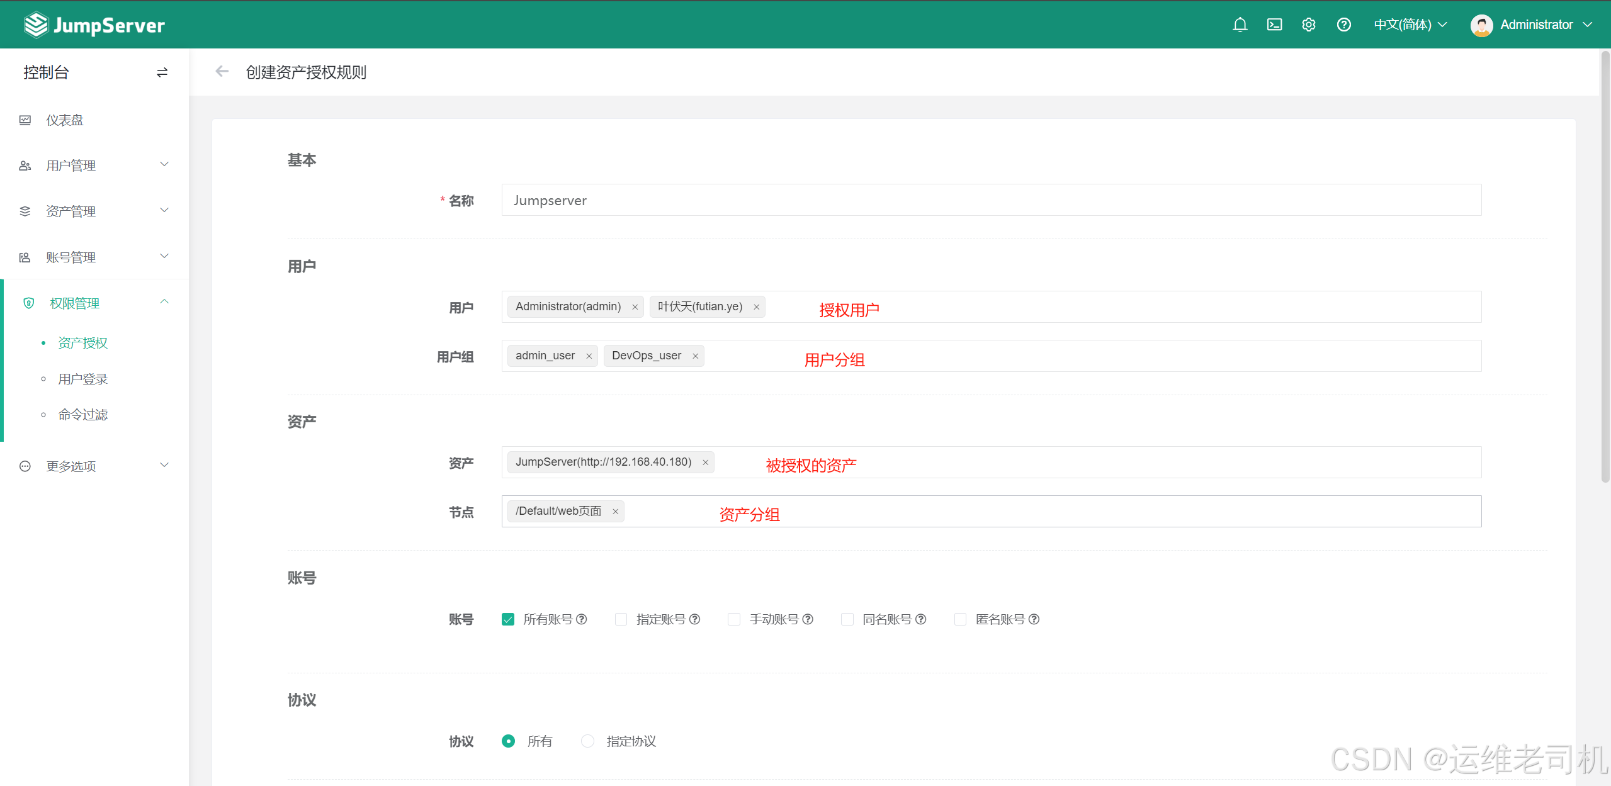The height and width of the screenshot is (786, 1611).
Task: Go to 用户登录 submenu item
Action: [82, 379]
